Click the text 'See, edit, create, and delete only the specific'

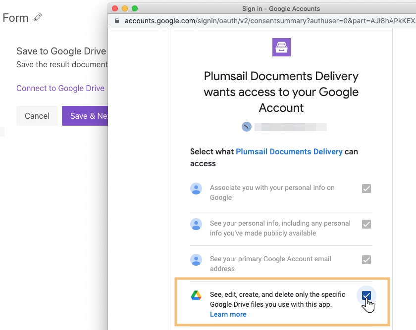point(277,294)
